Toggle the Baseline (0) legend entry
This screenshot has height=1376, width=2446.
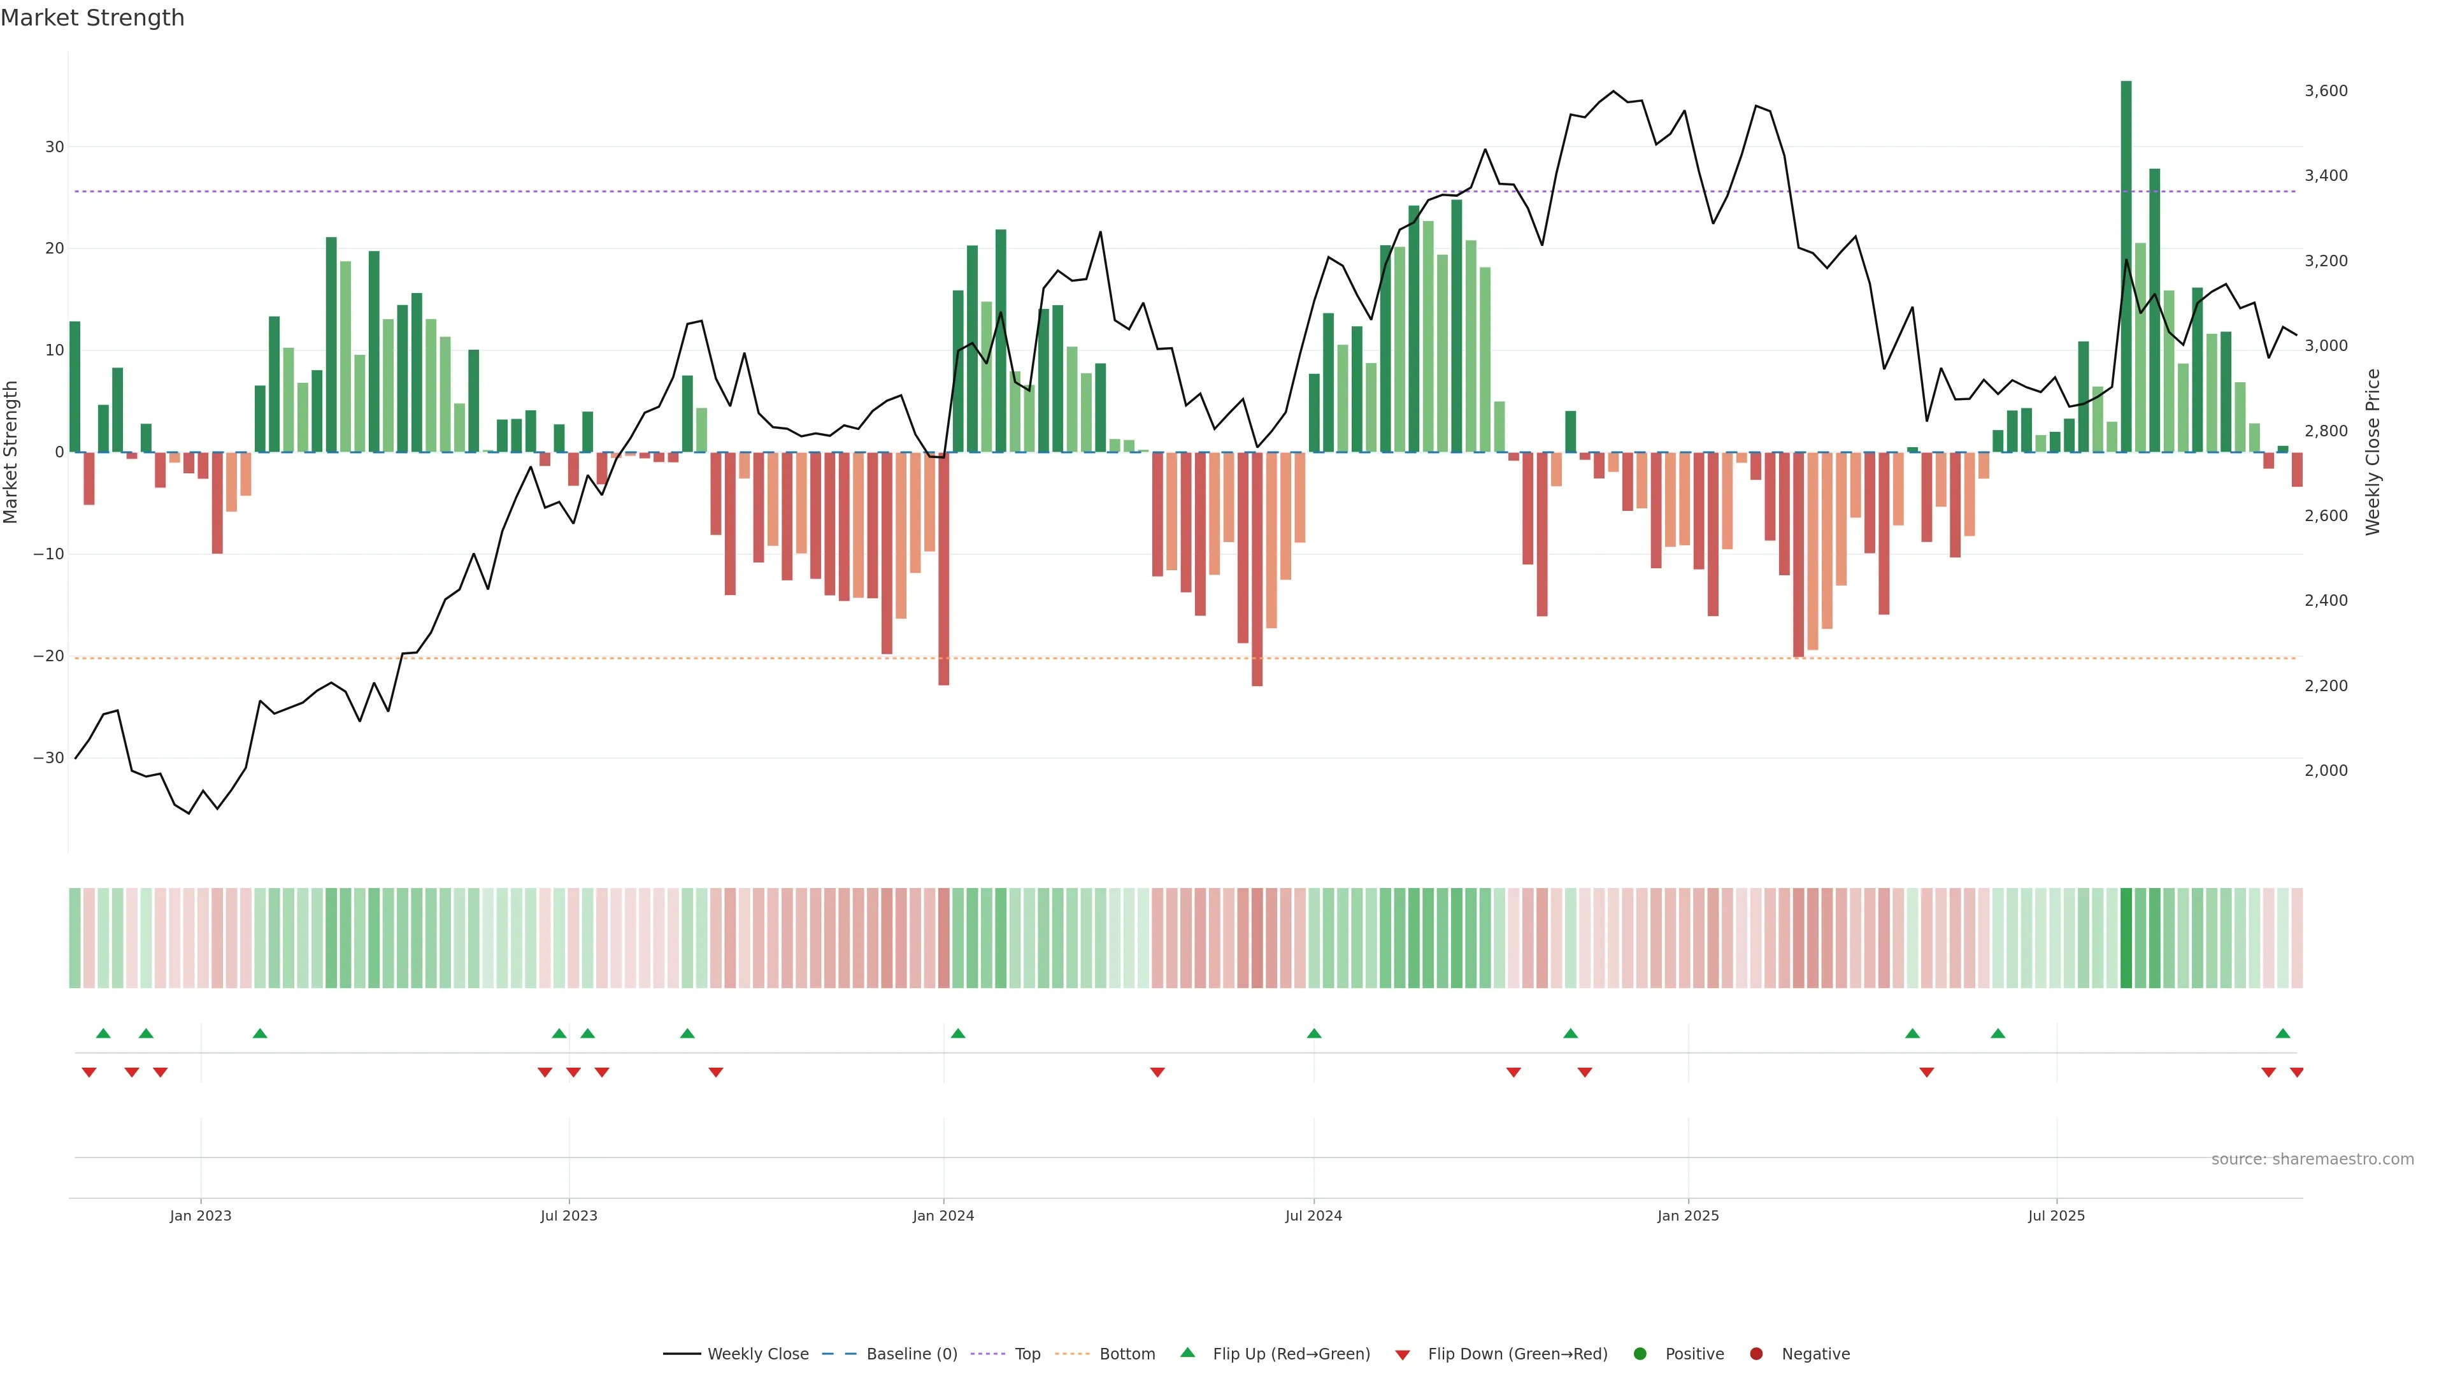tap(911, 1354)
